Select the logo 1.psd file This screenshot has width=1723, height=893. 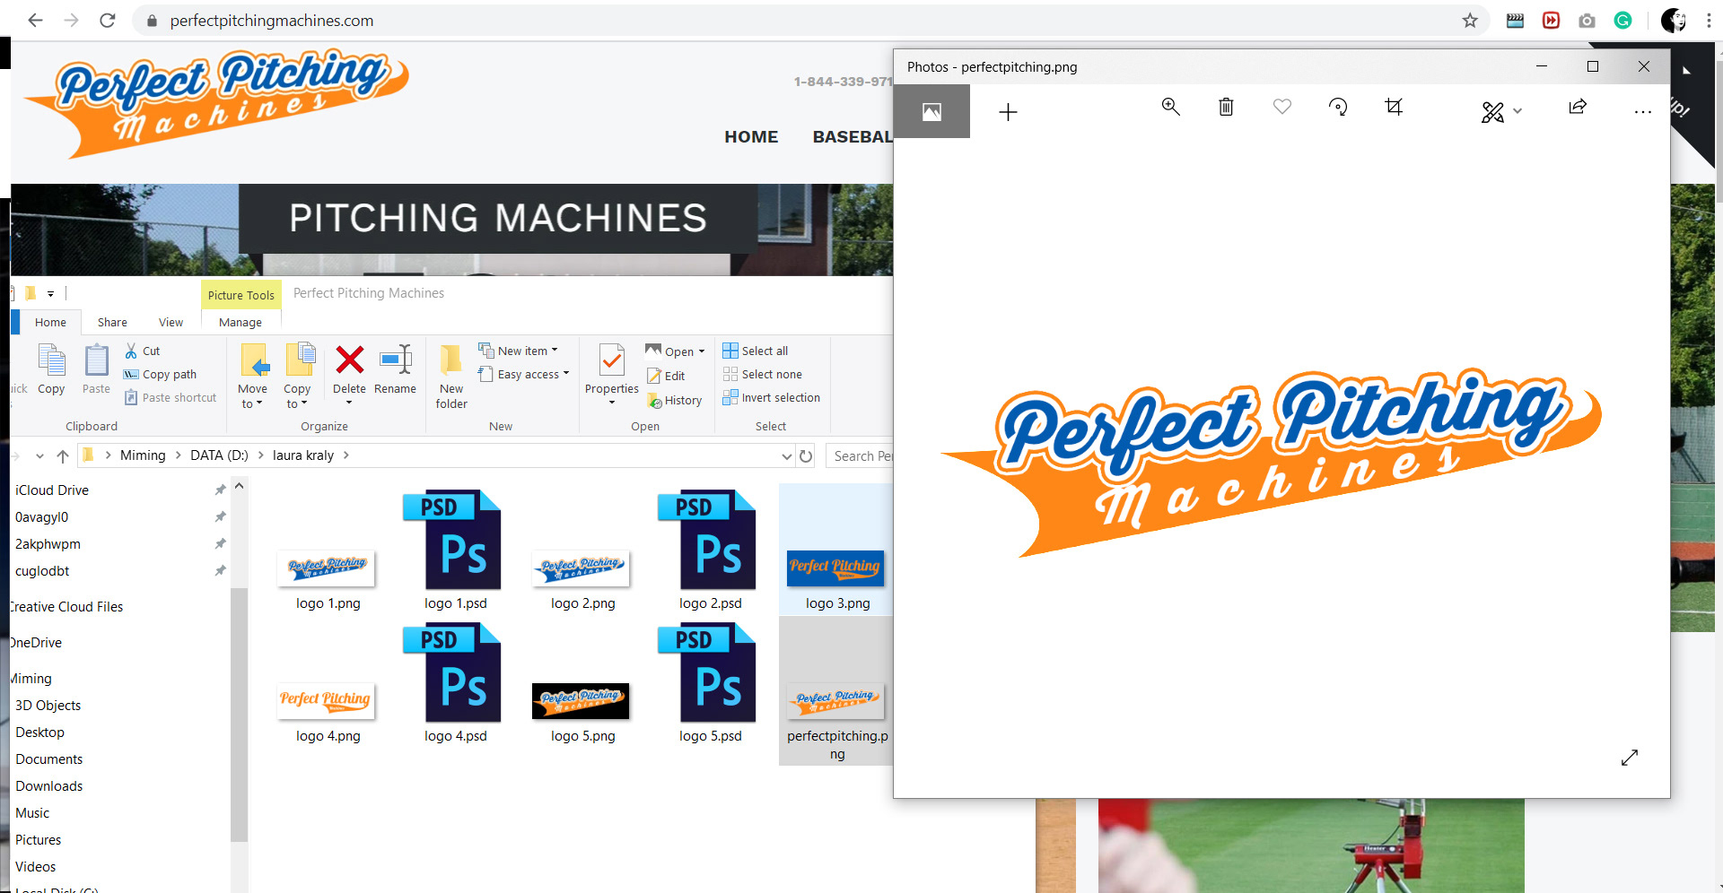point(455,551)
